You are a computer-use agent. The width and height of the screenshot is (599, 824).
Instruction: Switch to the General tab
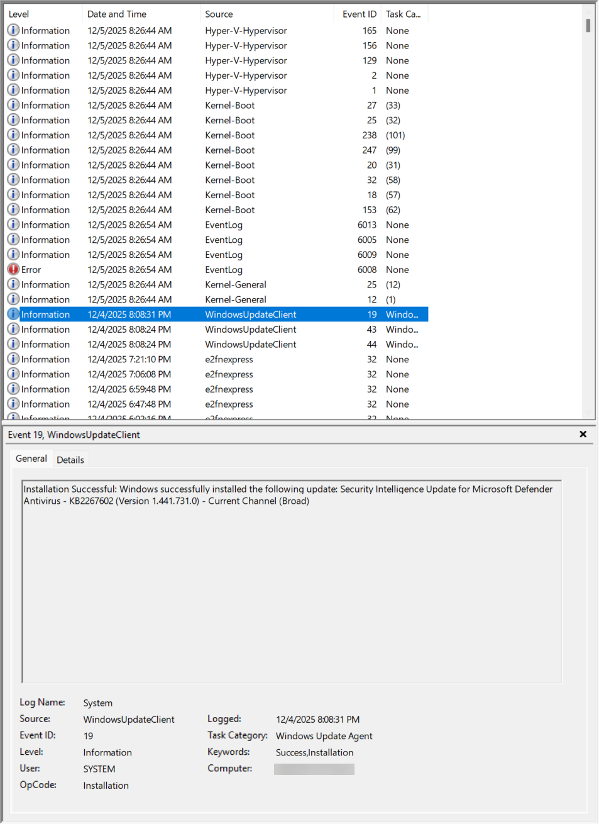(31, 459)
